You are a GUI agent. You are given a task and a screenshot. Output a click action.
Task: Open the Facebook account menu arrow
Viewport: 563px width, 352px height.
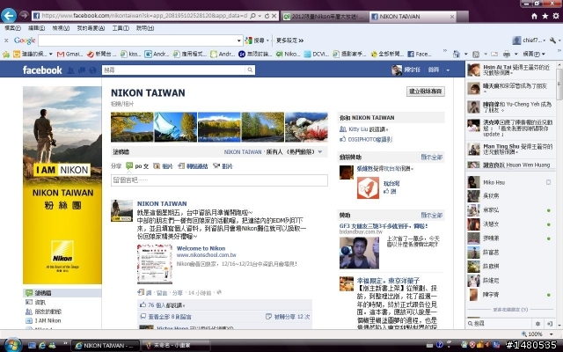448,70
